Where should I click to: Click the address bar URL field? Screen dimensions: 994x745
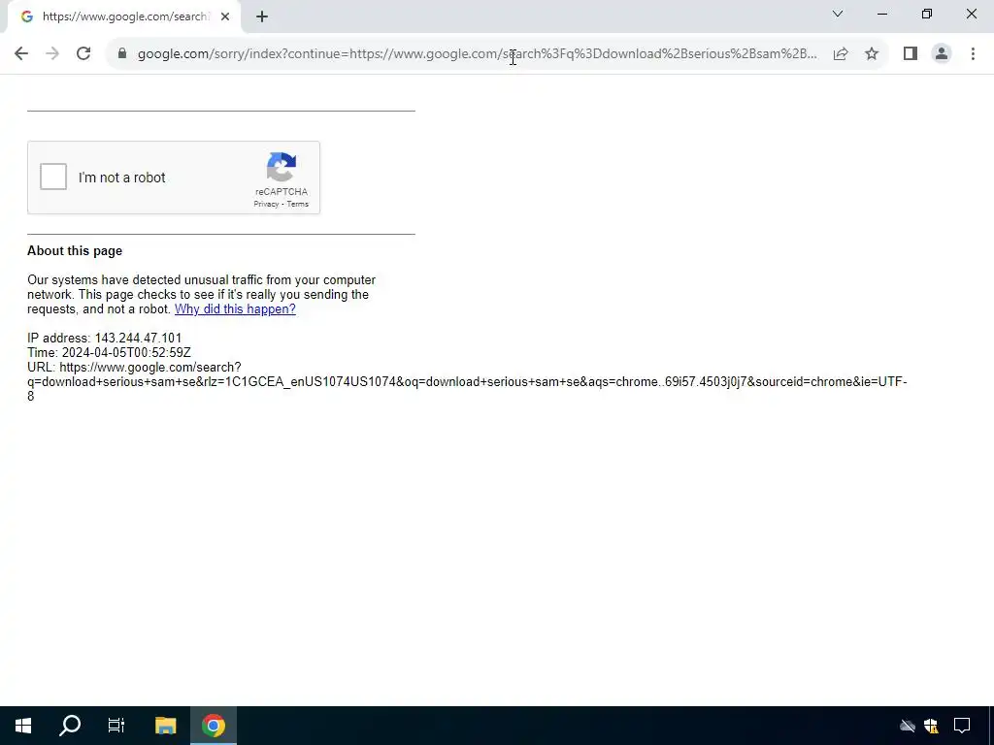click(477, 54)
